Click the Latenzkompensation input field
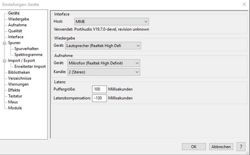Screen dimensions: 250x155 [99, 98]
